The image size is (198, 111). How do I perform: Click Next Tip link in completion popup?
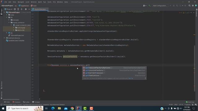coord(131,78)
